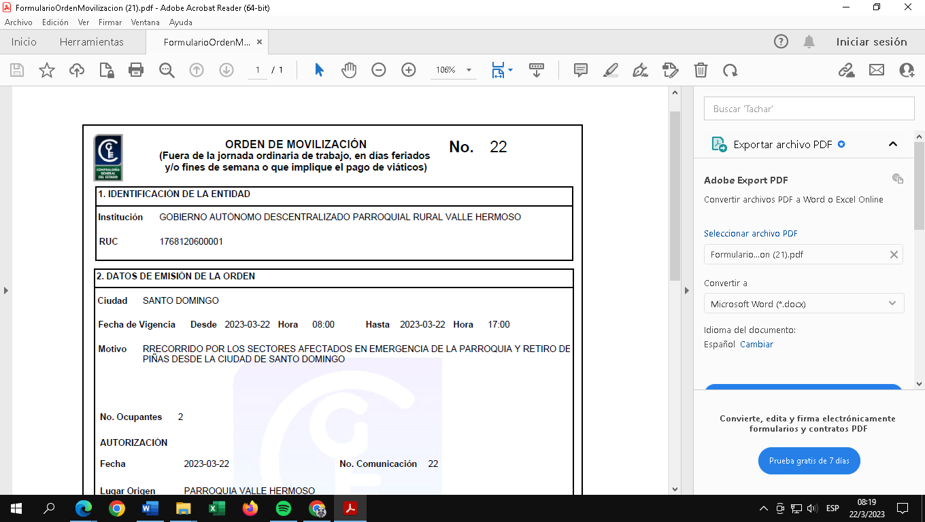925x522 pixels.
Task: Rotate the page with rotate icon
Action: (730, 70)
